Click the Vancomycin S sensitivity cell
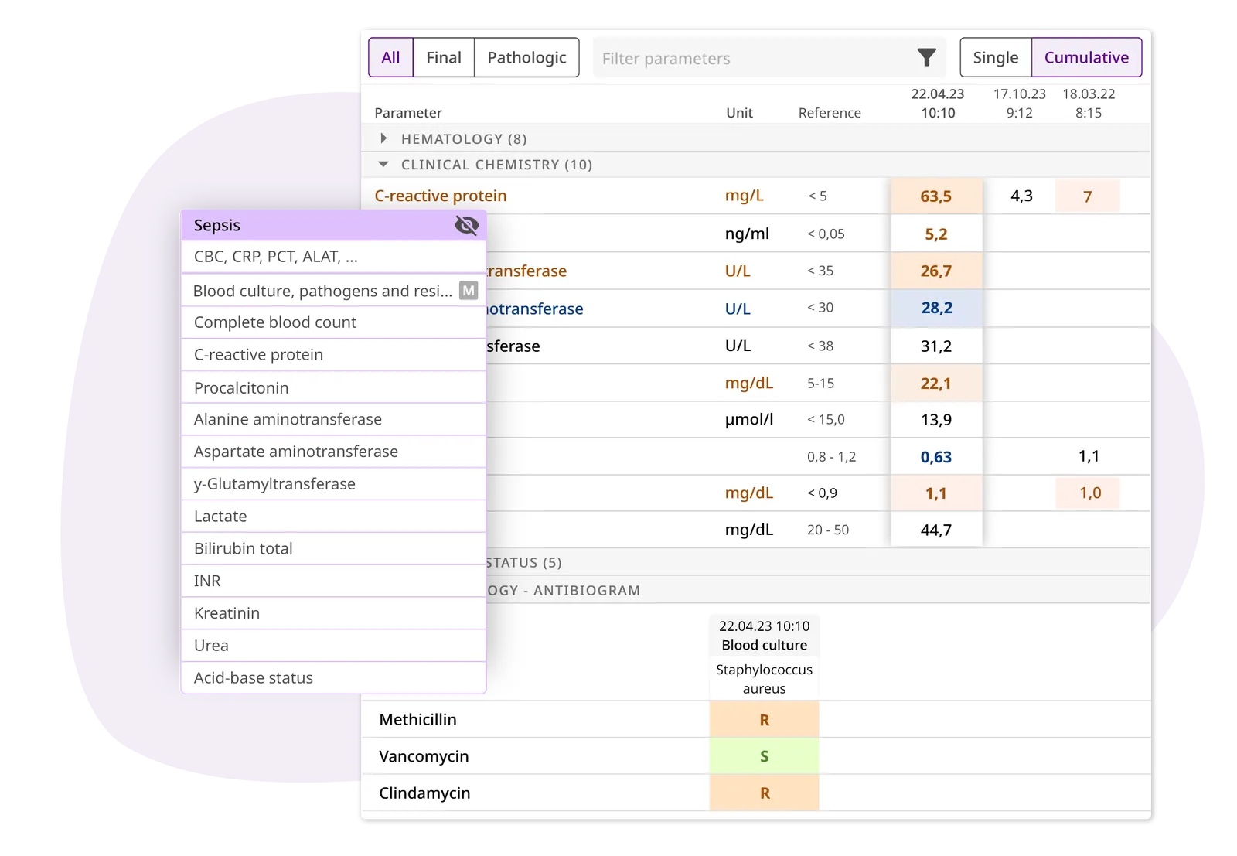The image size is (1237, 856). coord(764,756)
